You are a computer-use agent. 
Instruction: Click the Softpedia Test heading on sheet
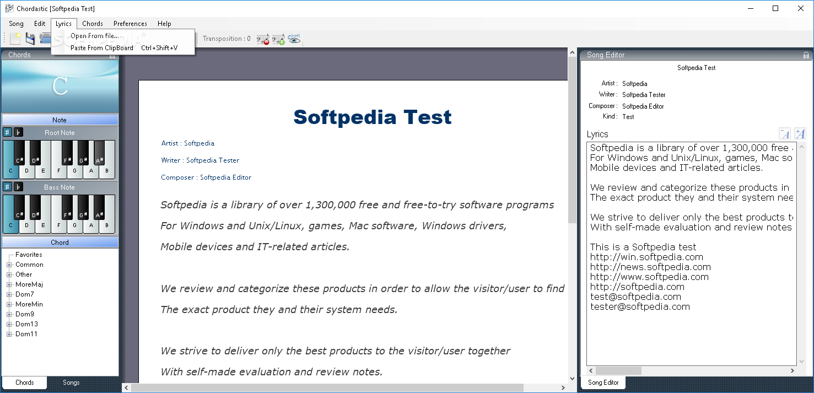click(x=373, y=117)
